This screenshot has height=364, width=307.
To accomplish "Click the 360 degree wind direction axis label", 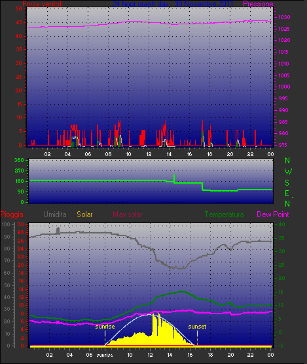I will 19,160.
